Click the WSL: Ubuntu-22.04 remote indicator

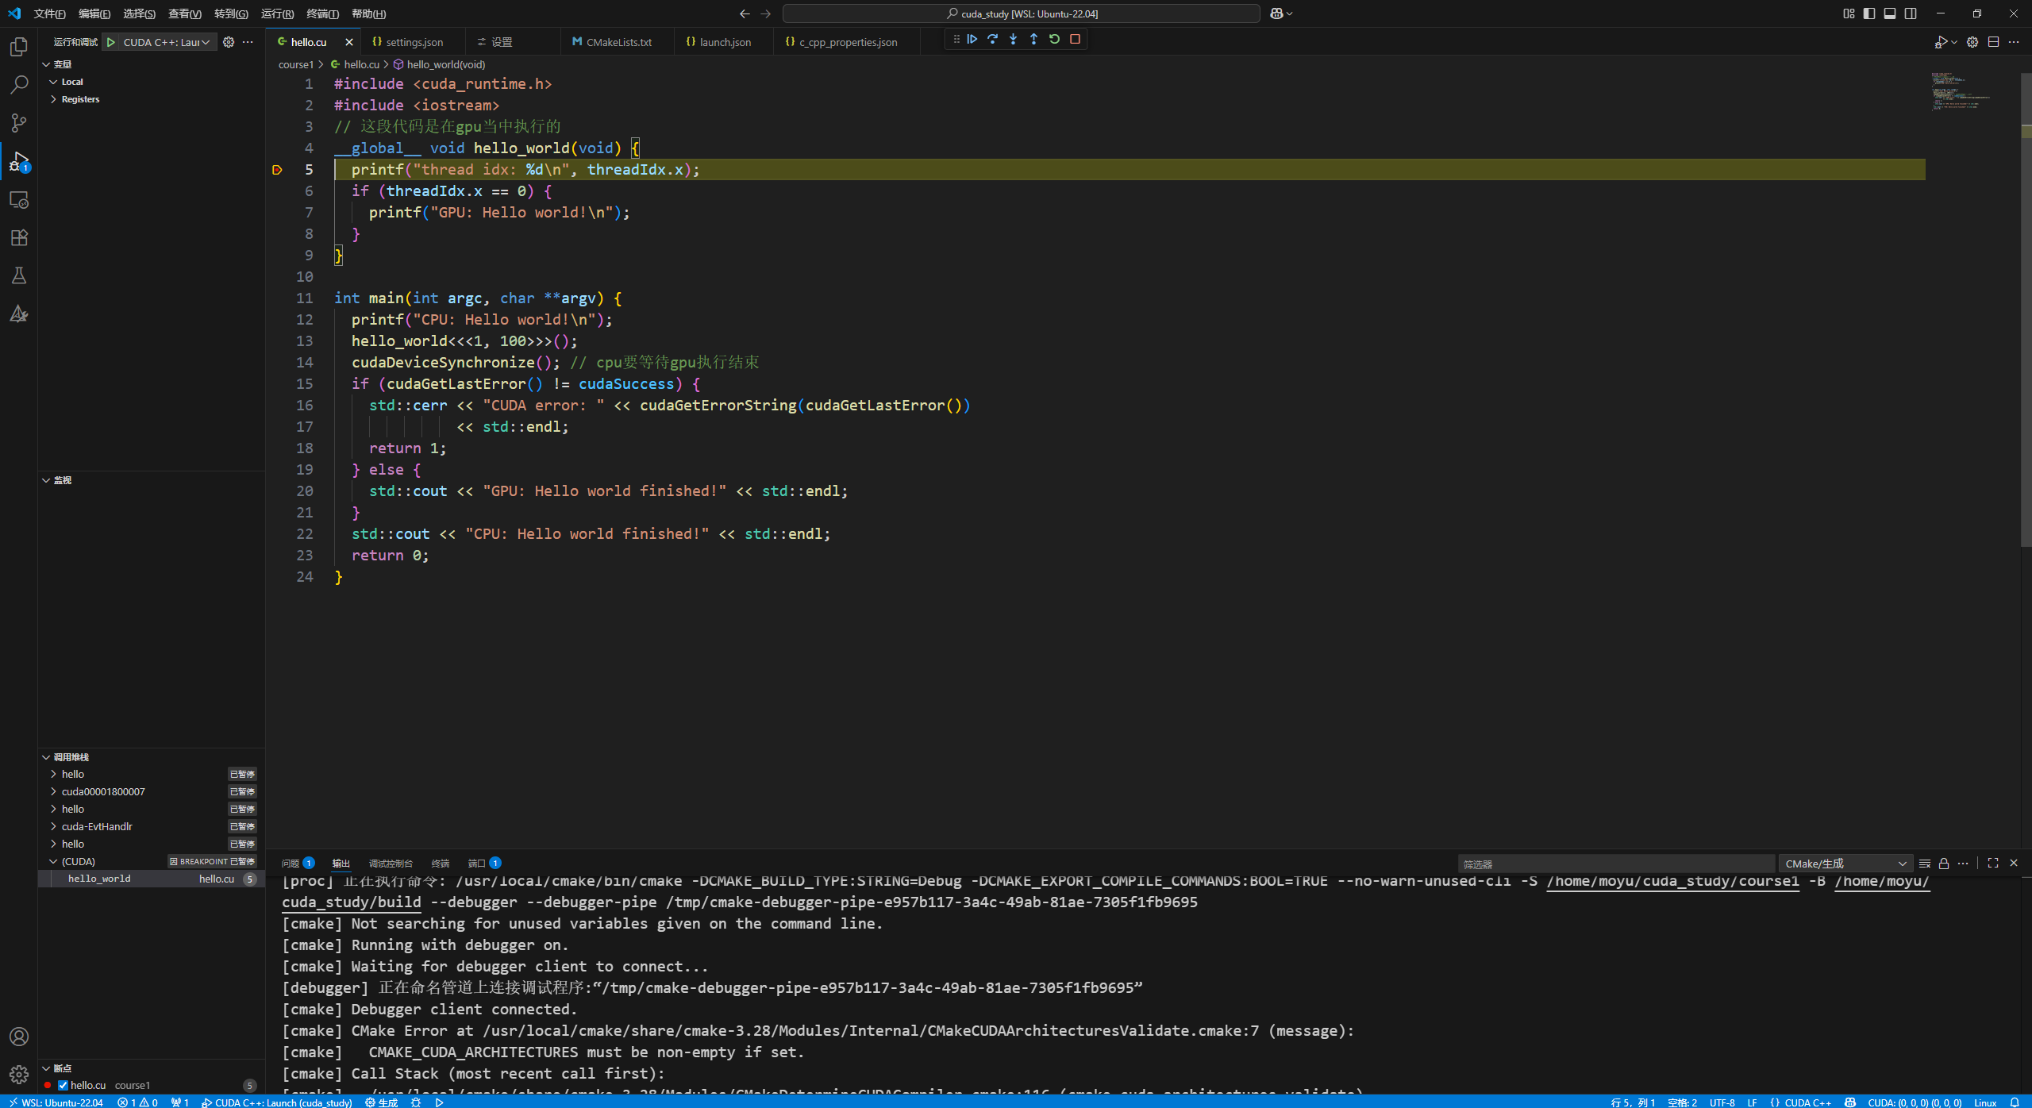tap(56, 1102)
